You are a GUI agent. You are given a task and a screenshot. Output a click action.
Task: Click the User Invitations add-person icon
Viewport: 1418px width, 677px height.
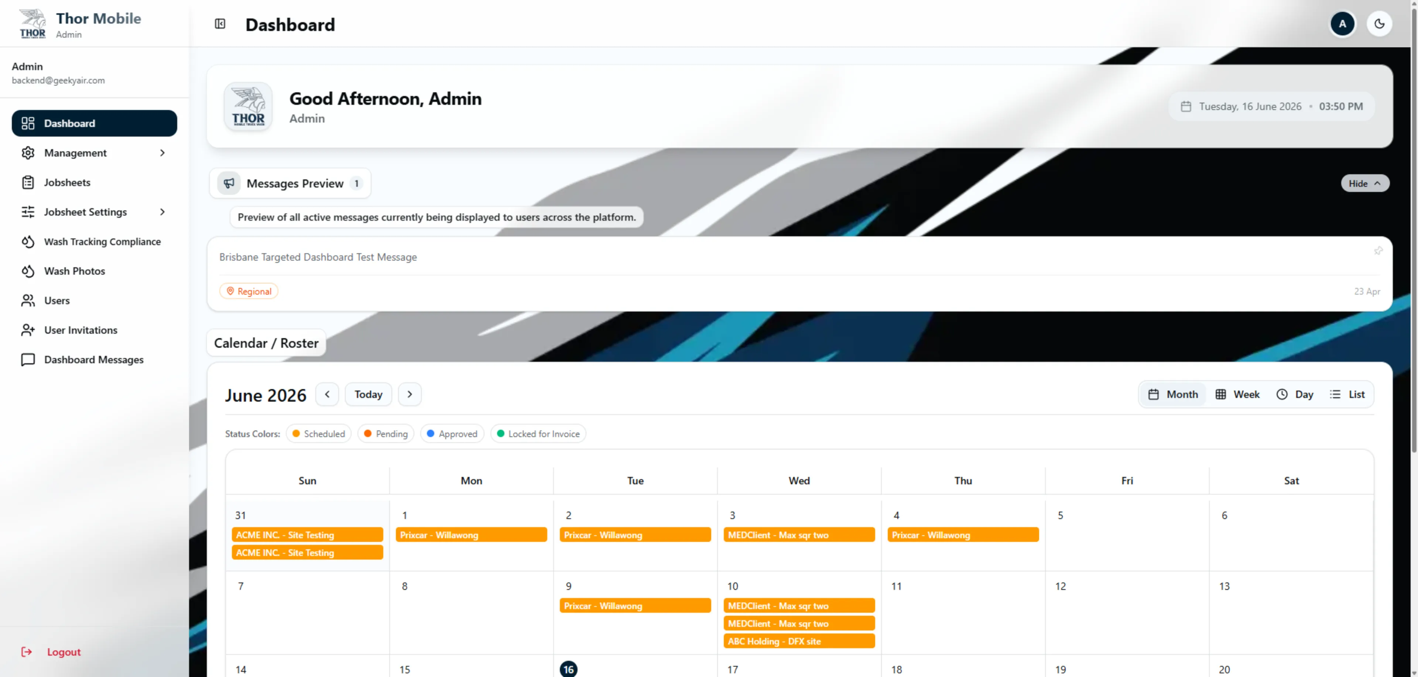tap(28, 330)
